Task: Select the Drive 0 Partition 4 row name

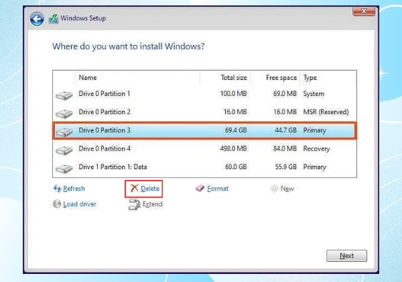Action: pyautogui.click(x=105, y=148)
